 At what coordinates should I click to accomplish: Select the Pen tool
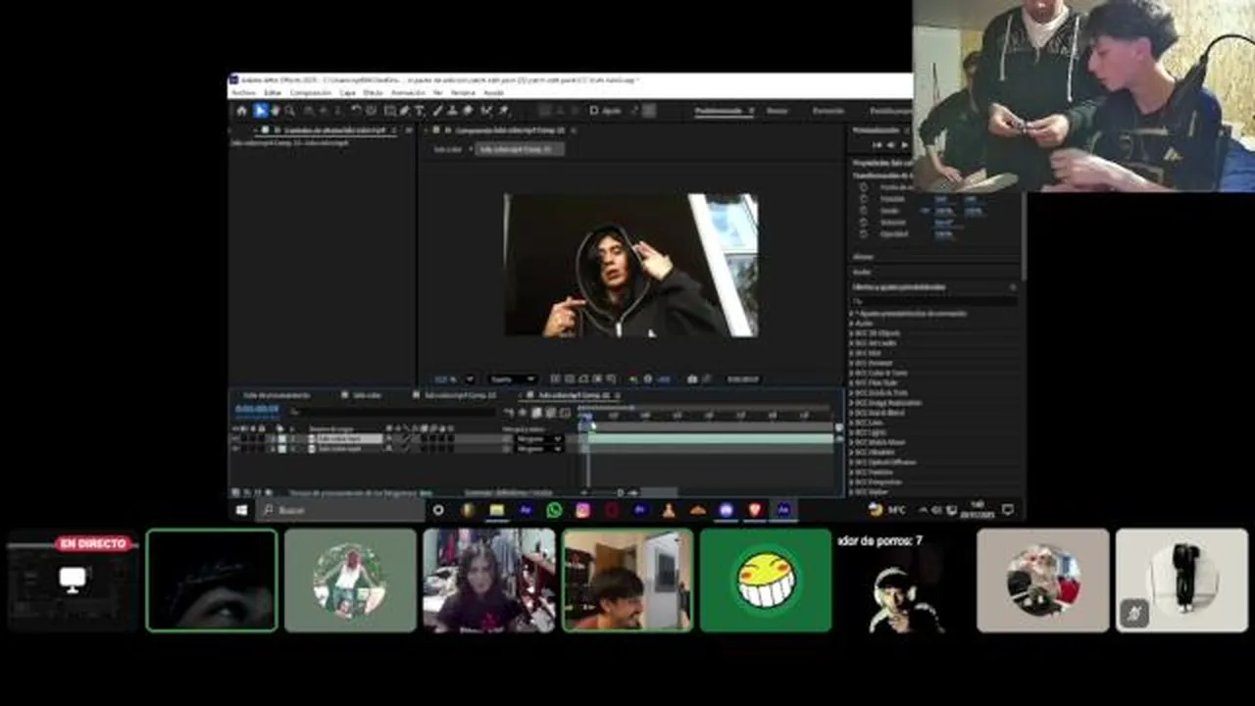[x=404, y=111]
